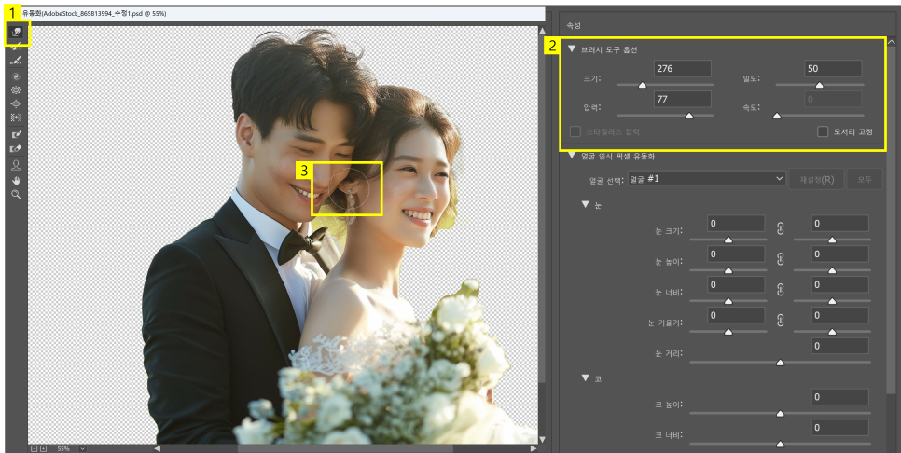
Task: Select the Twirl Clockwise tool
Action: pos(16,75)
